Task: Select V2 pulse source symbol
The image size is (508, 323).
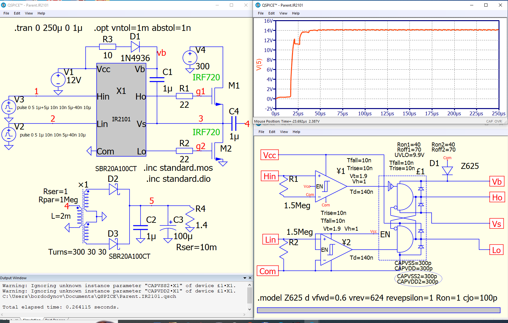Action: coord(9,135)
